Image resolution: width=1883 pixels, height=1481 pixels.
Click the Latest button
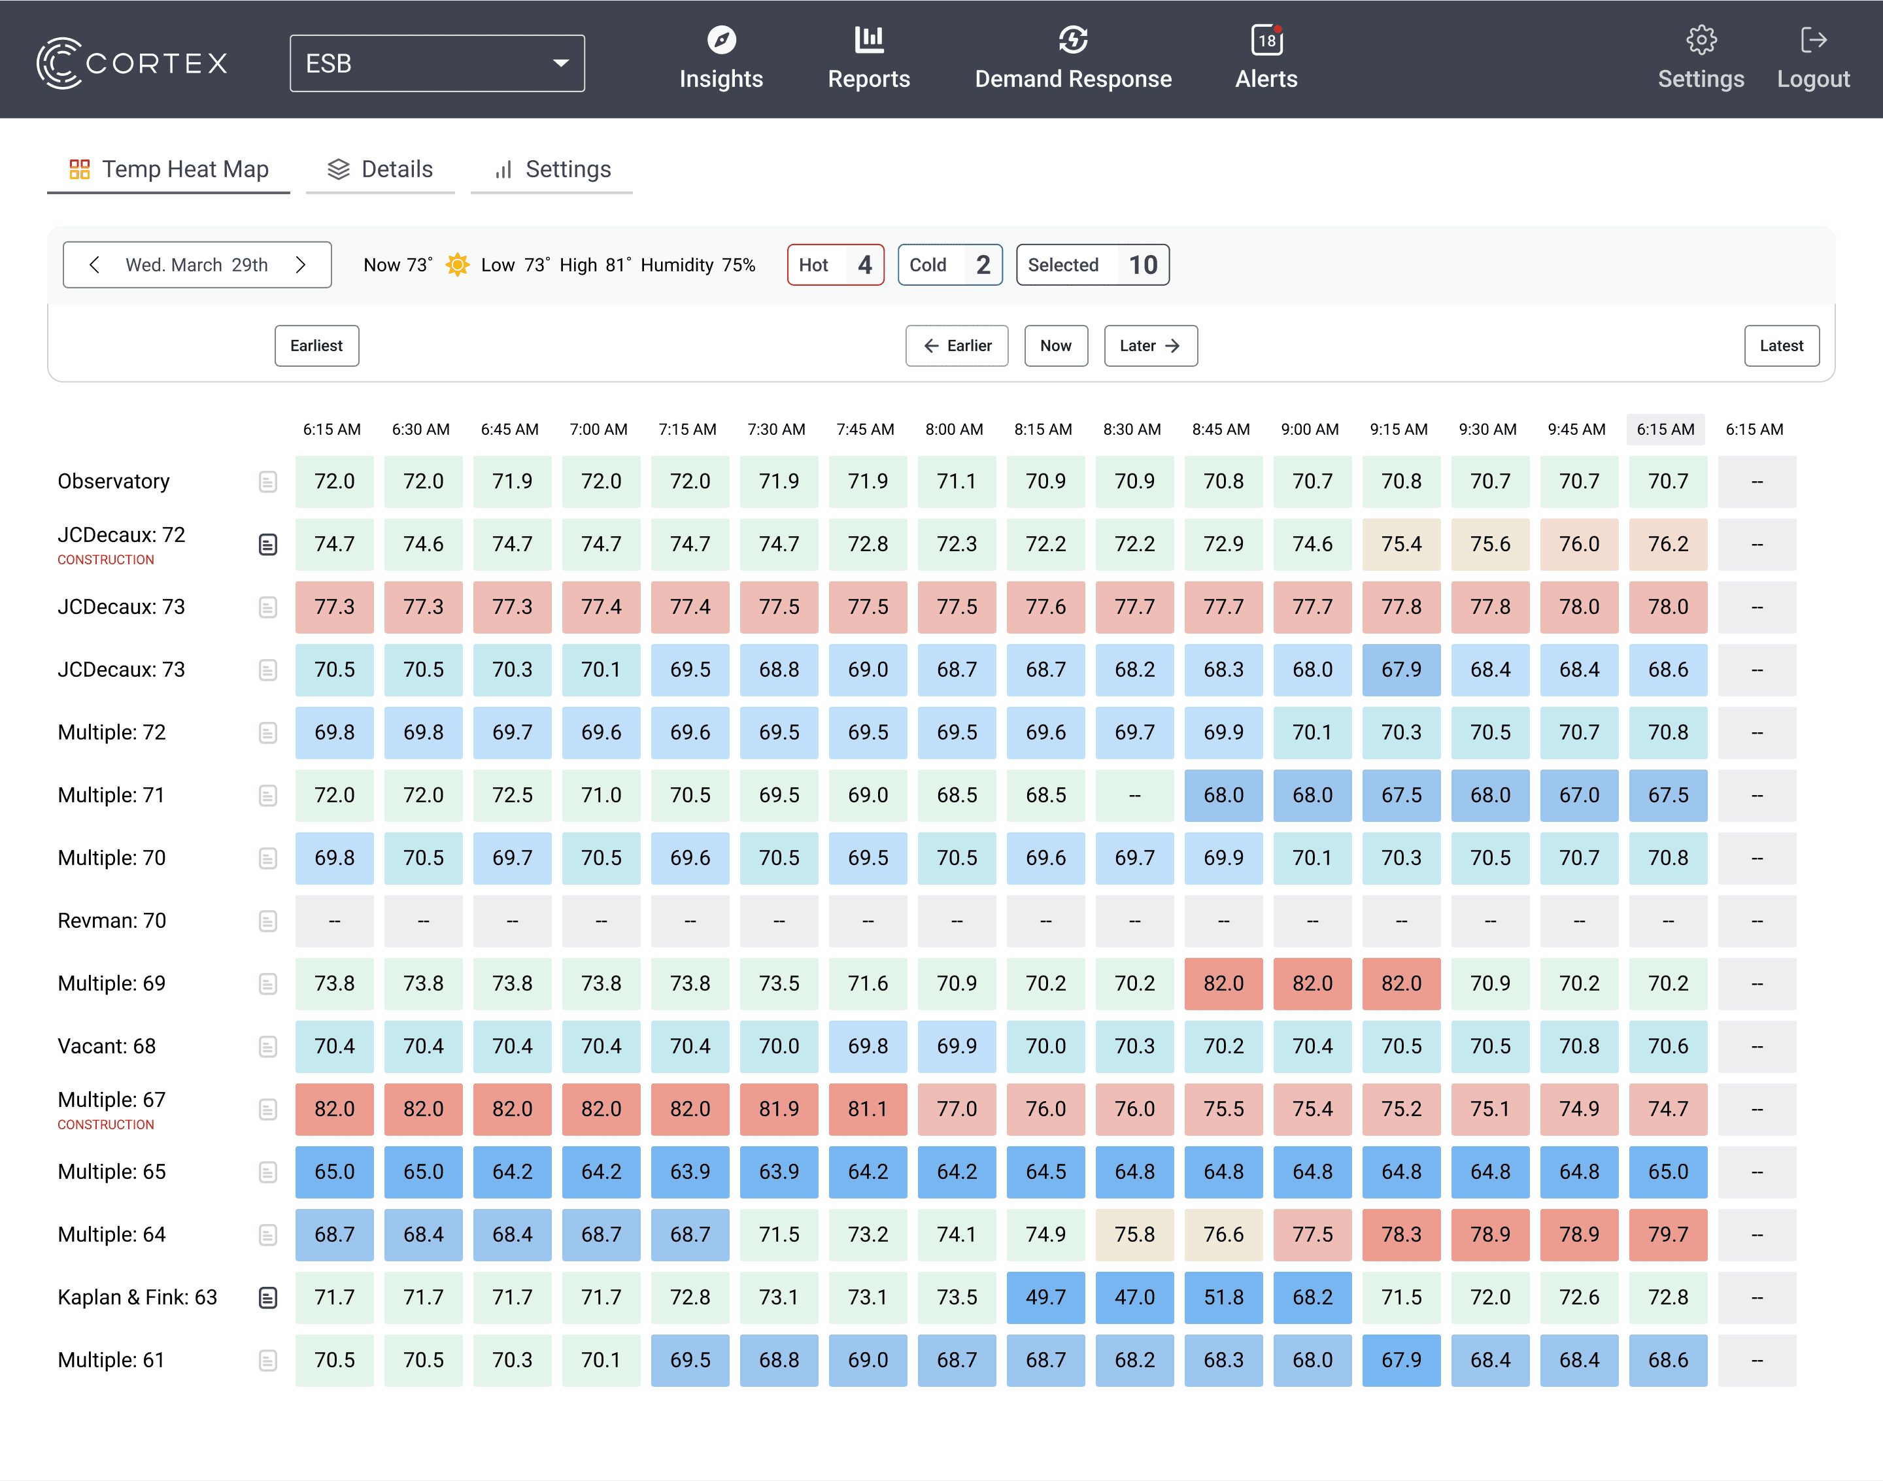(x=1782, y=345)
